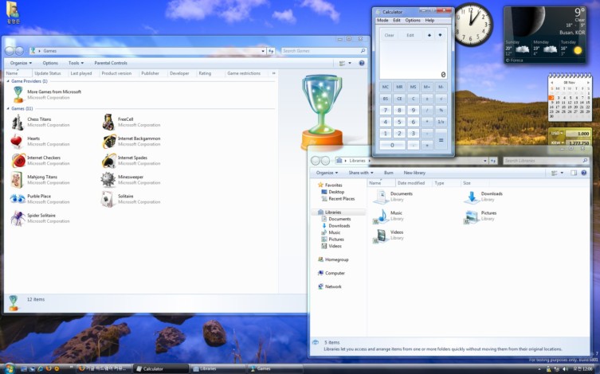
Task: Click the 1/x key on Calculator
Action: click(x=441, y=122)
